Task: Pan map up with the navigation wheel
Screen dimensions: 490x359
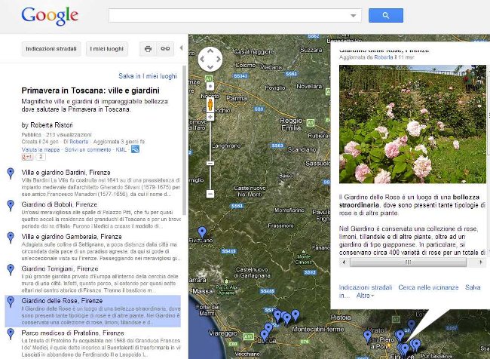Action: [x=210, y=51]
